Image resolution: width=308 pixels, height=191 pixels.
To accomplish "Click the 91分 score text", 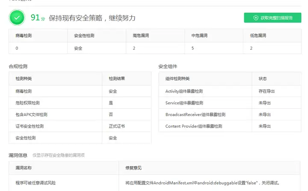I will pos(38,18).
